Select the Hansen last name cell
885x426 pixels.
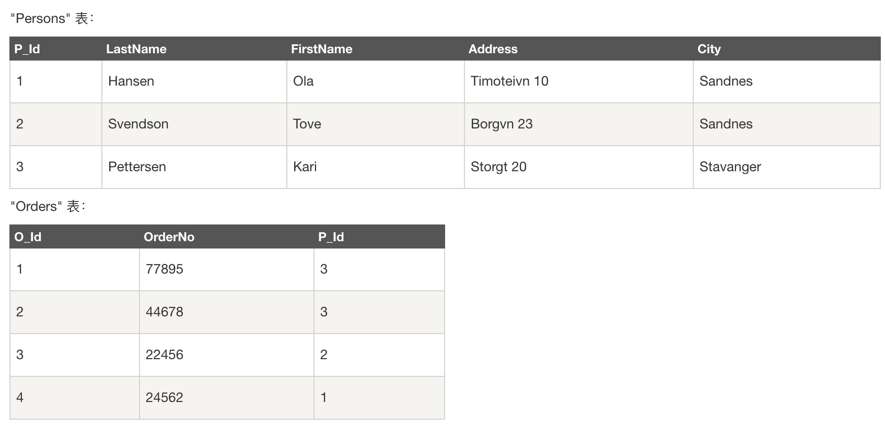(x=131, y=81)
